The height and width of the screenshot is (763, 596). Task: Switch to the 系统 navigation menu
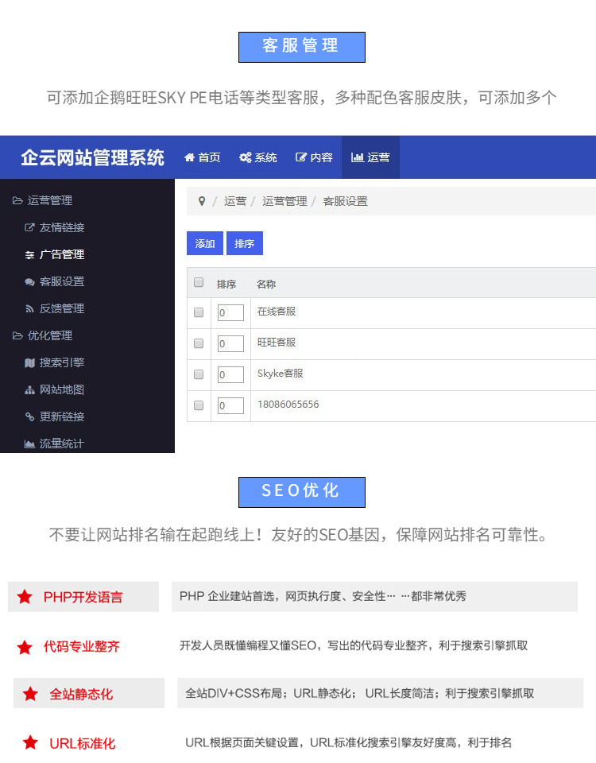pyautogui.click(x=258, y=157)
